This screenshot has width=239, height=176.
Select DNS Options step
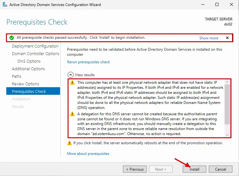[x=29, y=61]
